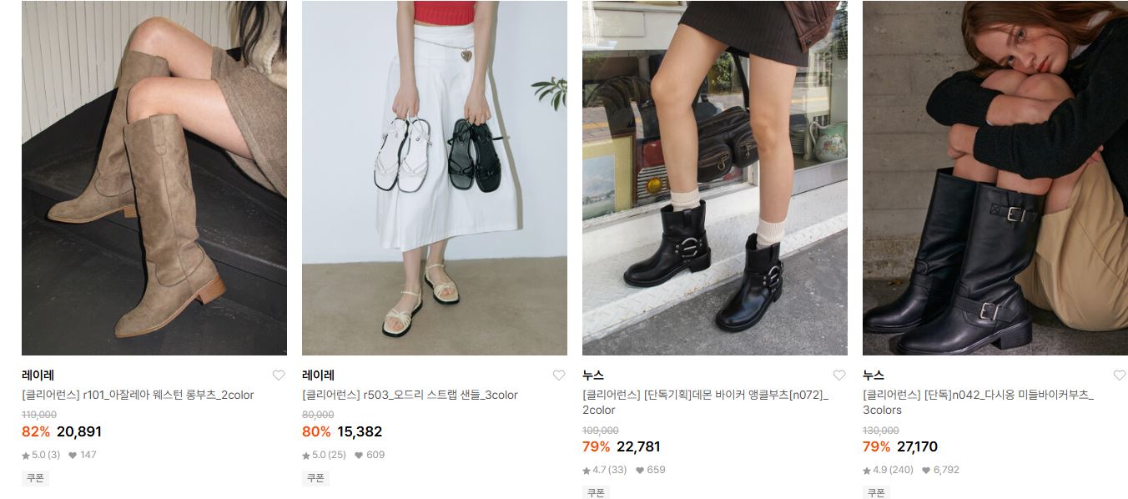View the black biker ankle boots image
The height and width of the screenshot is (499, 1128).
(x=715, y=178)
